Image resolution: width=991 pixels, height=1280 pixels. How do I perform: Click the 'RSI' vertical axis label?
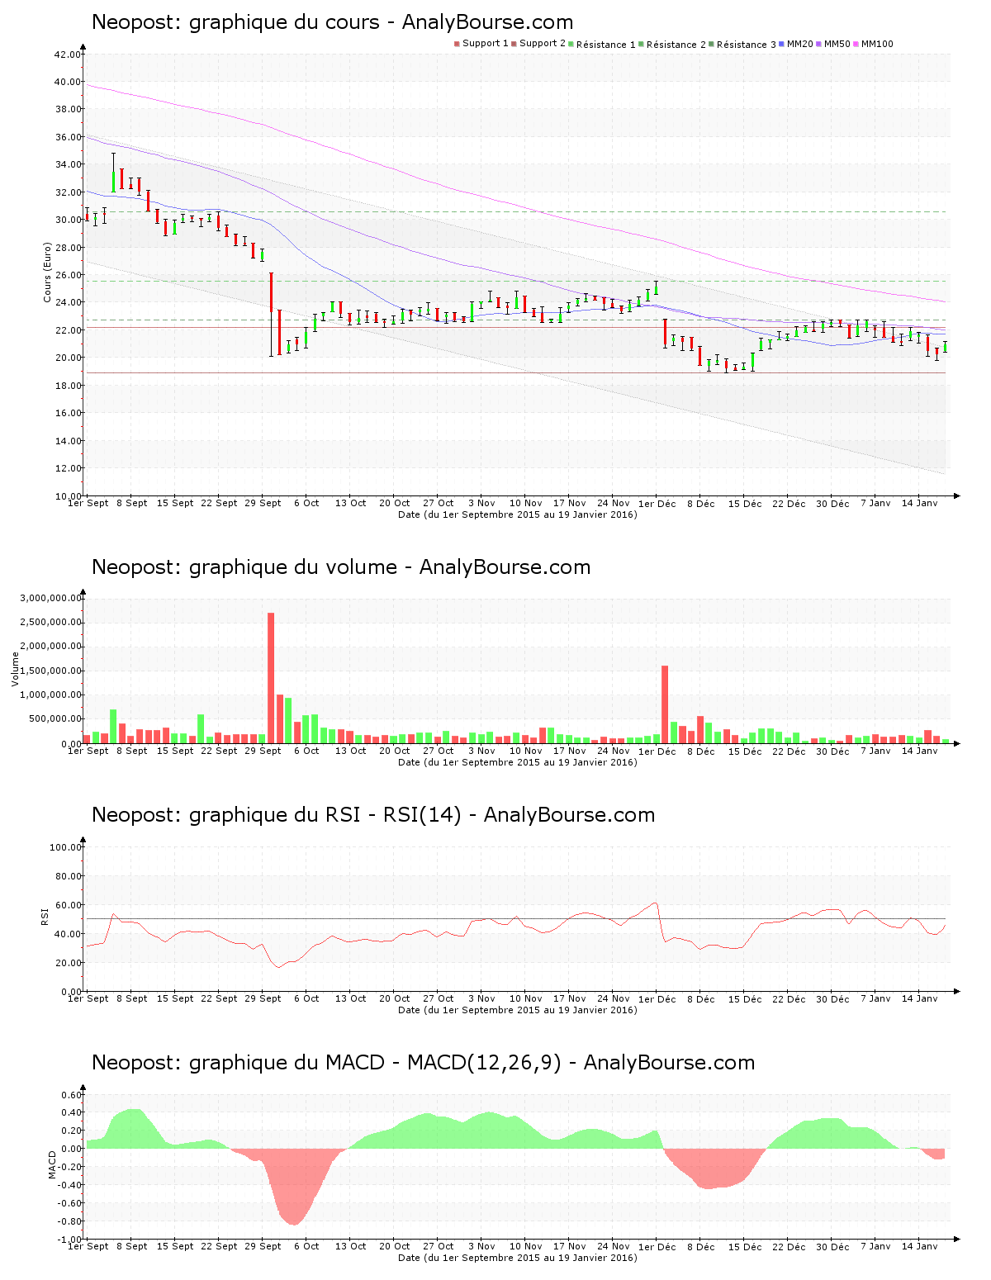pyautogui.click(x=45, y=916)
